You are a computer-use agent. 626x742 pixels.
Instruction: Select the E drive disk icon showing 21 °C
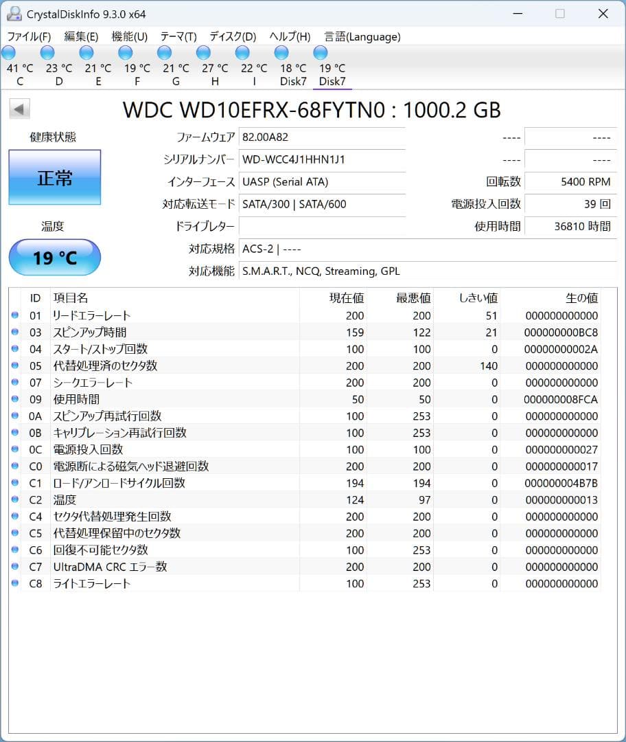click(86, 52)
